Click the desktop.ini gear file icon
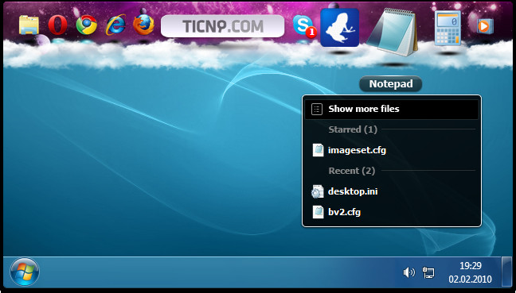The width and height of the screenshot is (516, 293). pos(318,191)
